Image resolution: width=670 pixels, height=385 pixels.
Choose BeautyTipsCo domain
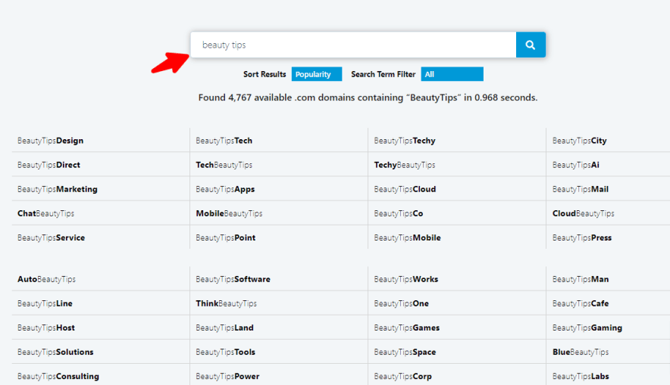399,213
